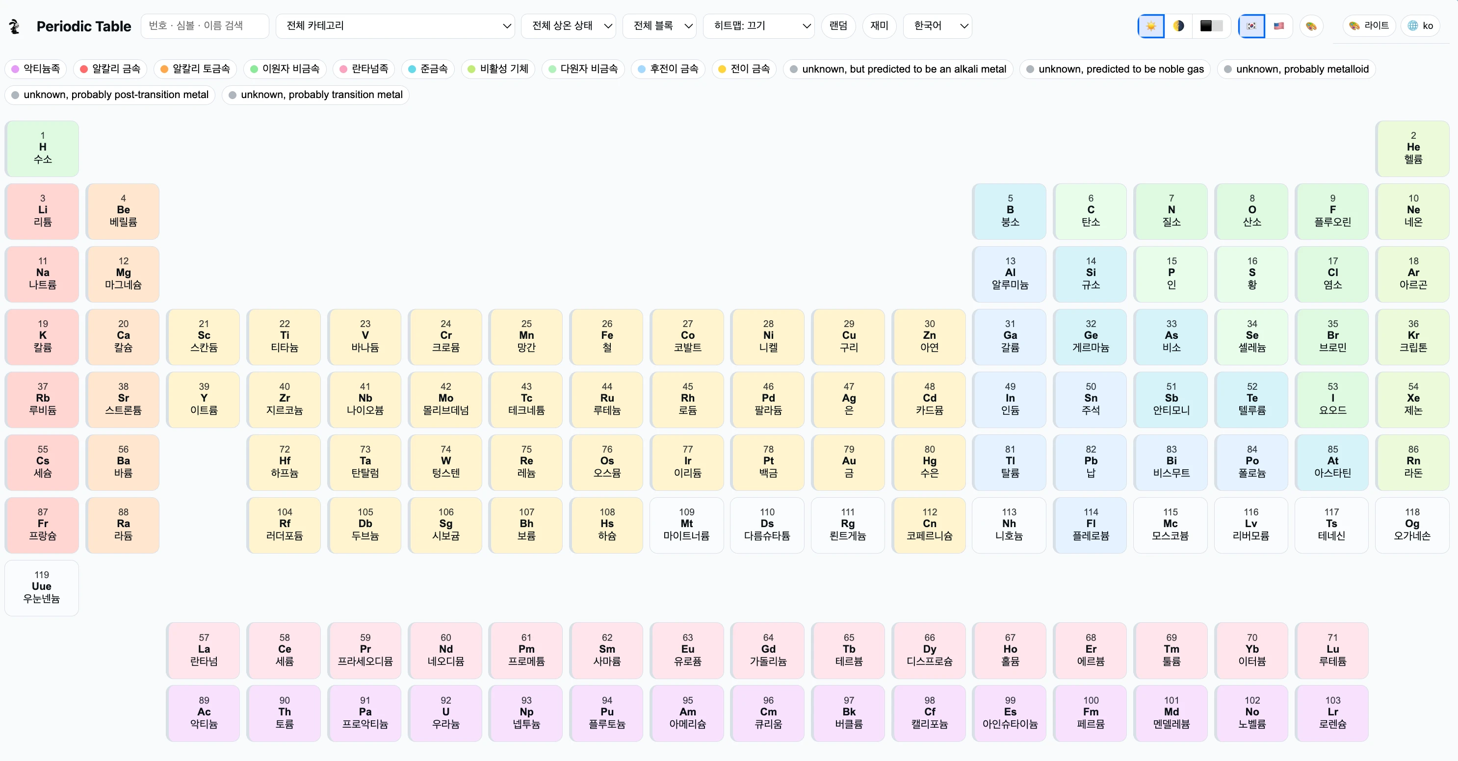The height and width of the screenshot is (761, 1458).
Task: Click the South Korea flag icon
Action: point(1251,26)
